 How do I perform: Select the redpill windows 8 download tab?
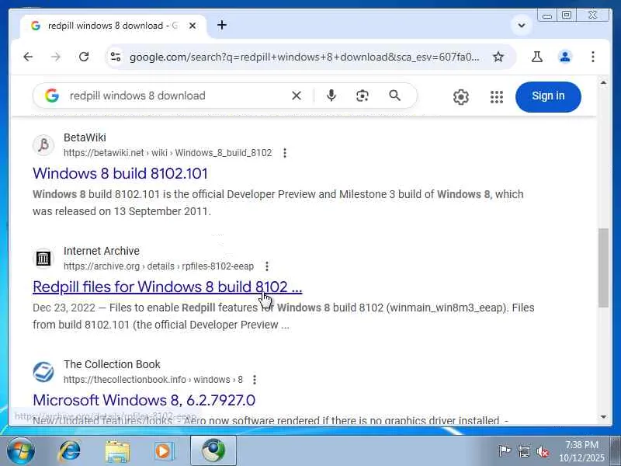pyautogui.click(x=113, y=26)
